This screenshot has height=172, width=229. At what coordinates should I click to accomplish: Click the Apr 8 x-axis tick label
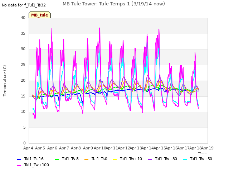pyautogui.click(x=76, y=148)
